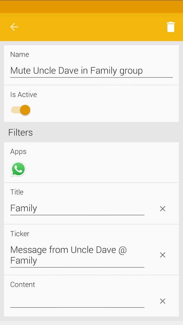The height and width of the screenshot is (325, 183).
Task: Edit the rule Name text field
Action: 91,71
